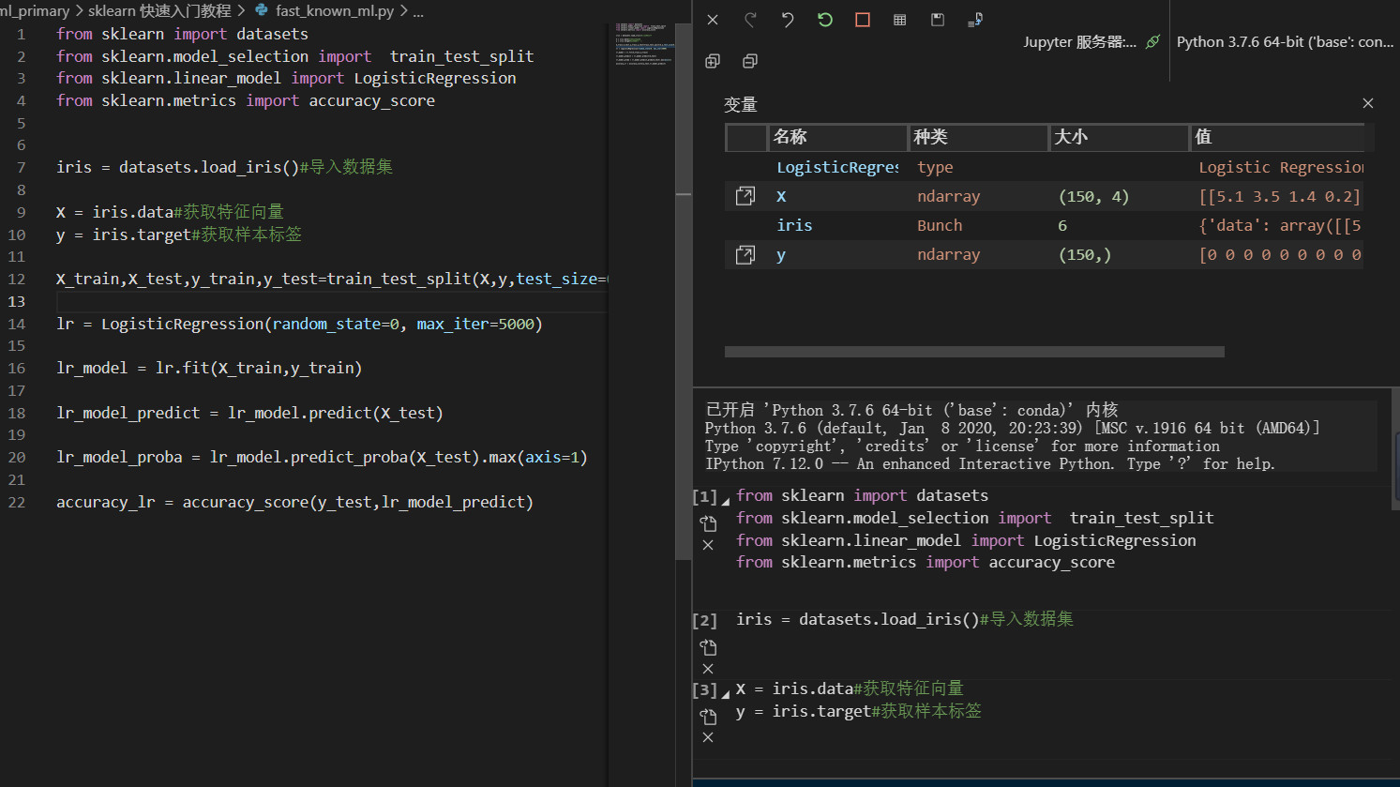Collapse cell [3] input triangle
1400x787 pixels.
click(726, 694)
